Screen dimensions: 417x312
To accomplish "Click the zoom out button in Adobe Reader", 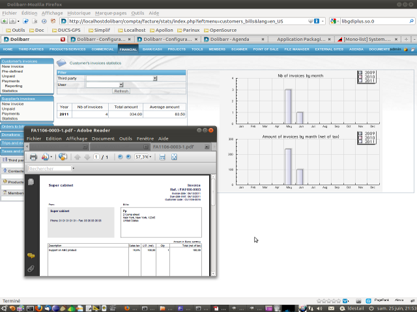I will coord(120,157).
